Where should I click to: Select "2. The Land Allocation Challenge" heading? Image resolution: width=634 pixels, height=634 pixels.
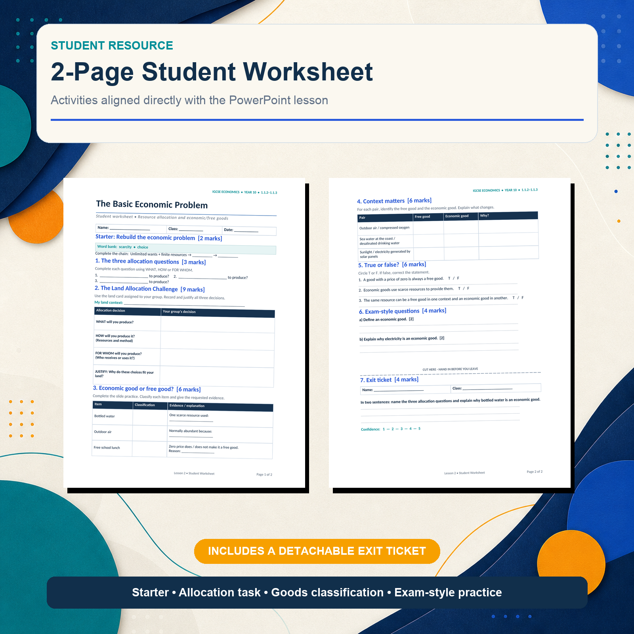click(150, 289)
